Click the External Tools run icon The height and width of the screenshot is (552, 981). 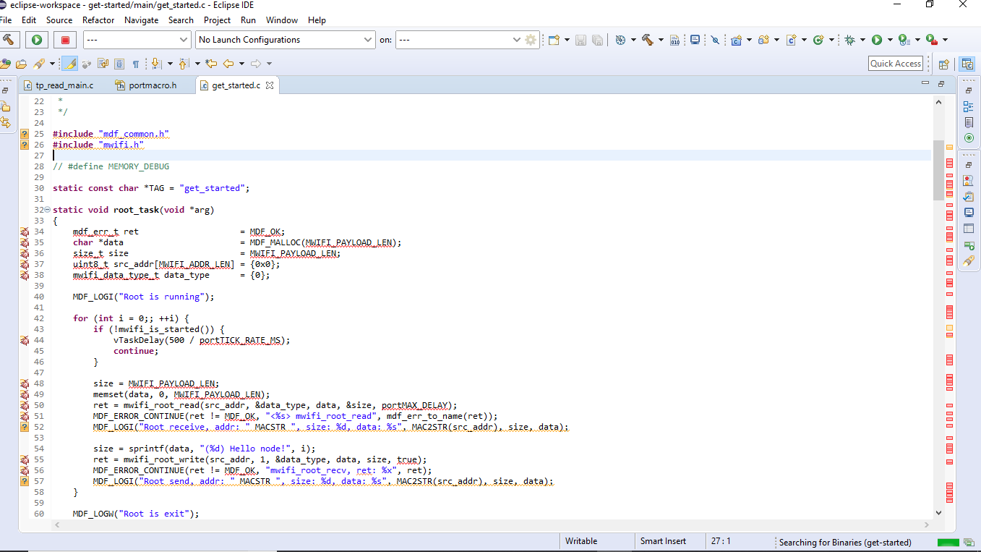pyautogui.click(x=932, y=40)
